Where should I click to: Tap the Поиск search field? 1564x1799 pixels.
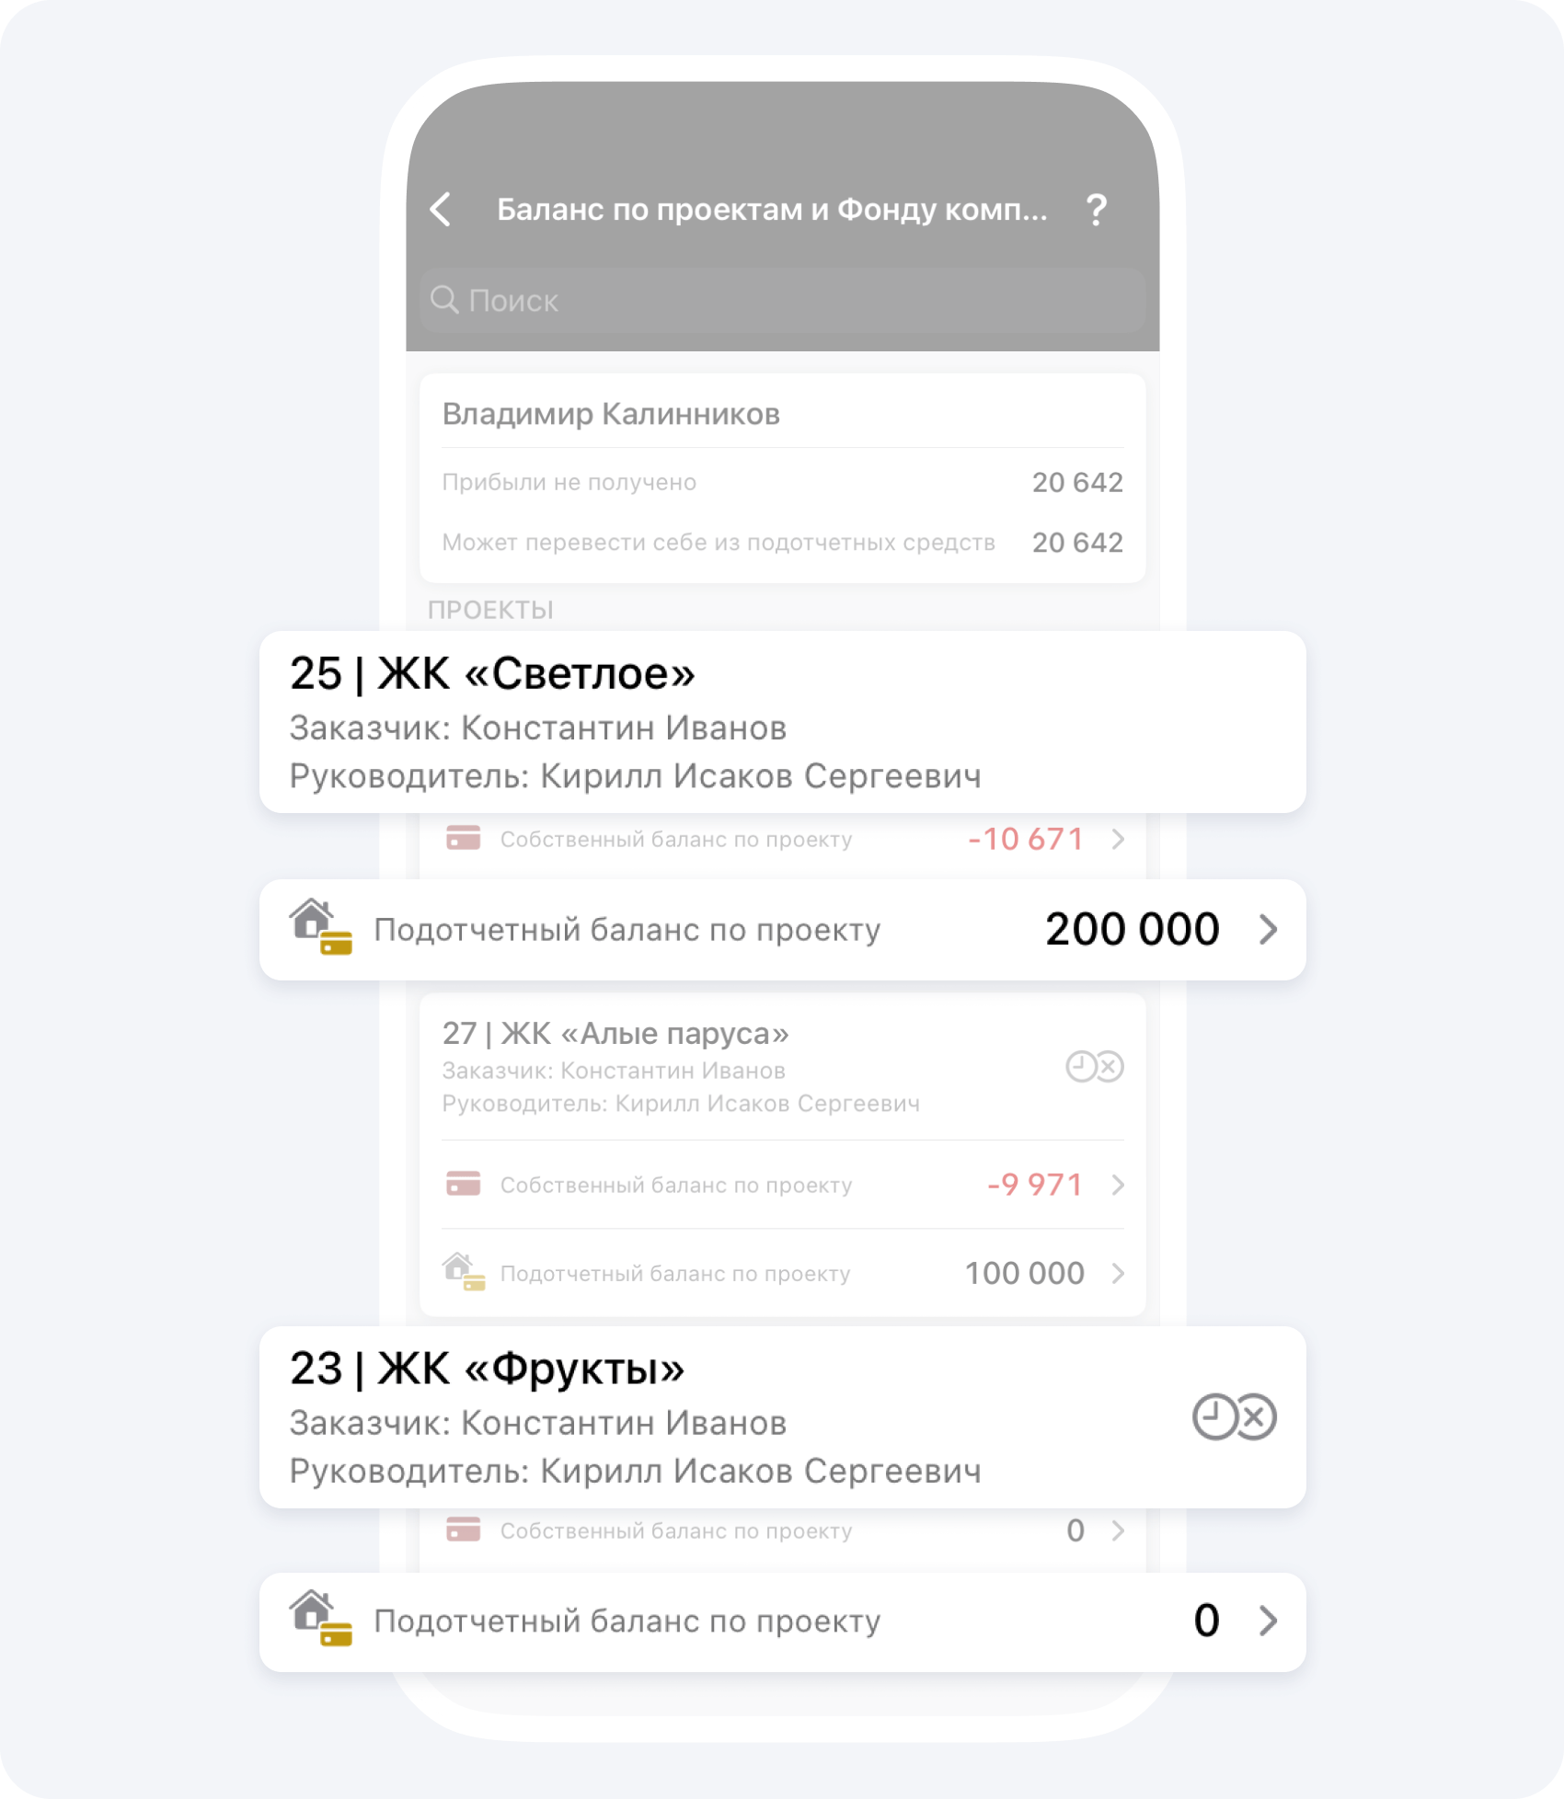click(782, 301)
